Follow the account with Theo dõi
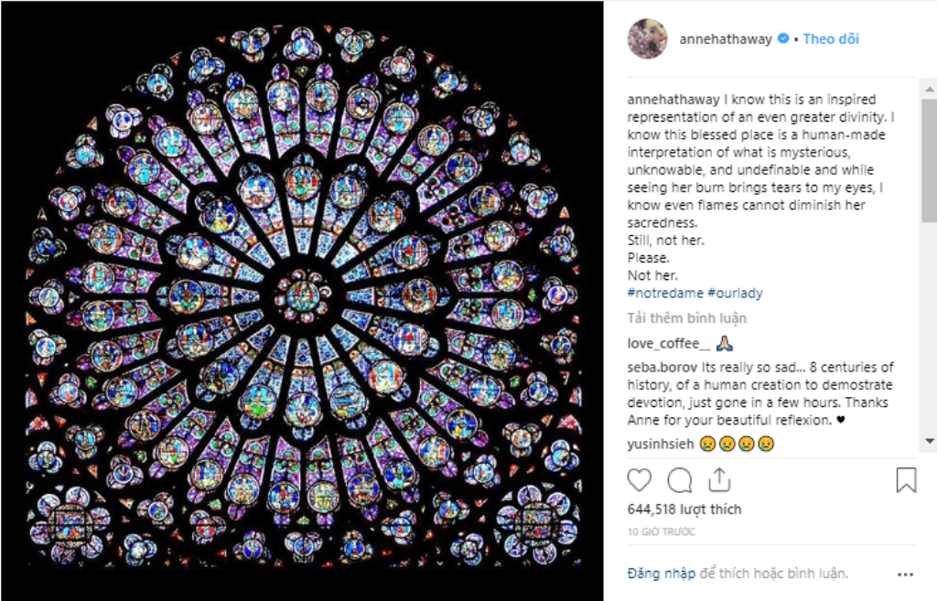Screen dimensions: 937x601 [831, 38]
